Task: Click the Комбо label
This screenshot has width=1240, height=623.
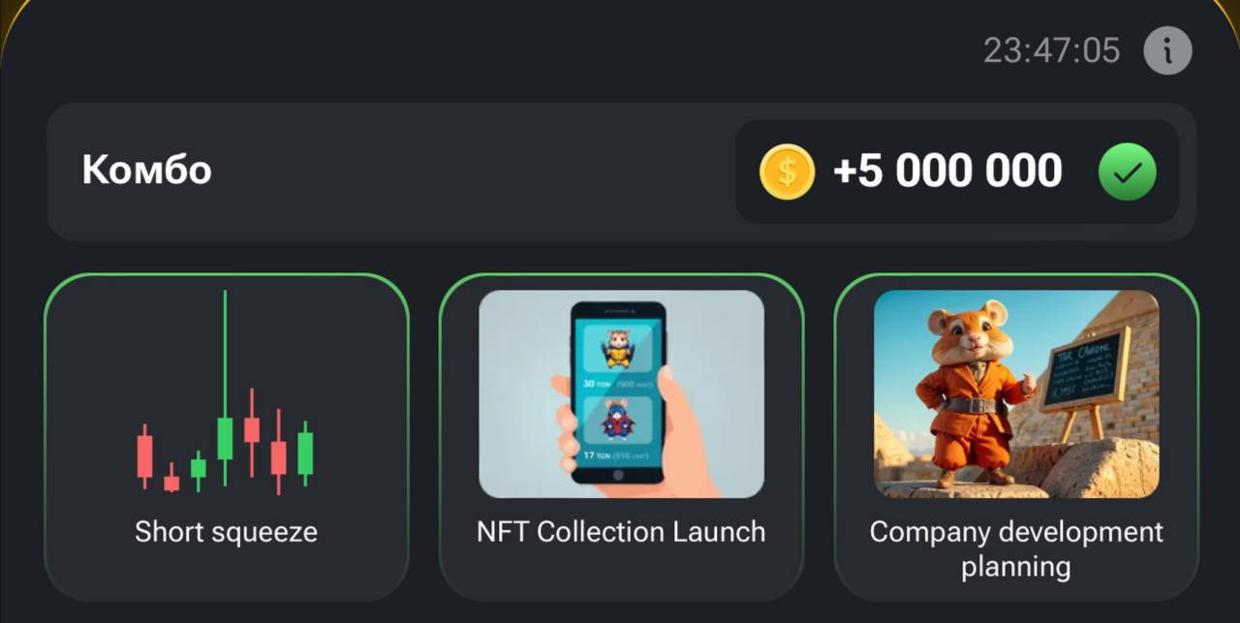Action: pyautogui.click(x=146, y=171)
